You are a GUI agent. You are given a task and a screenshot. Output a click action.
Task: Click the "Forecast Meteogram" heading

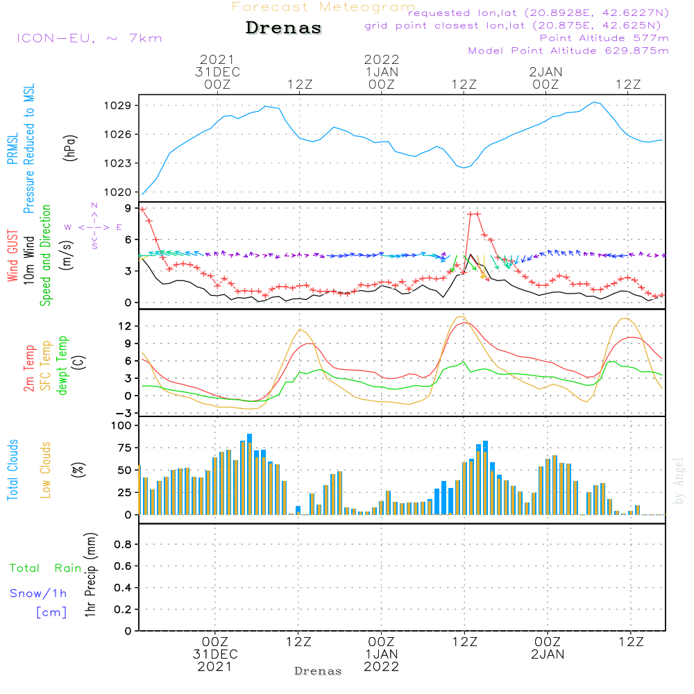click(x=323, y=7)
